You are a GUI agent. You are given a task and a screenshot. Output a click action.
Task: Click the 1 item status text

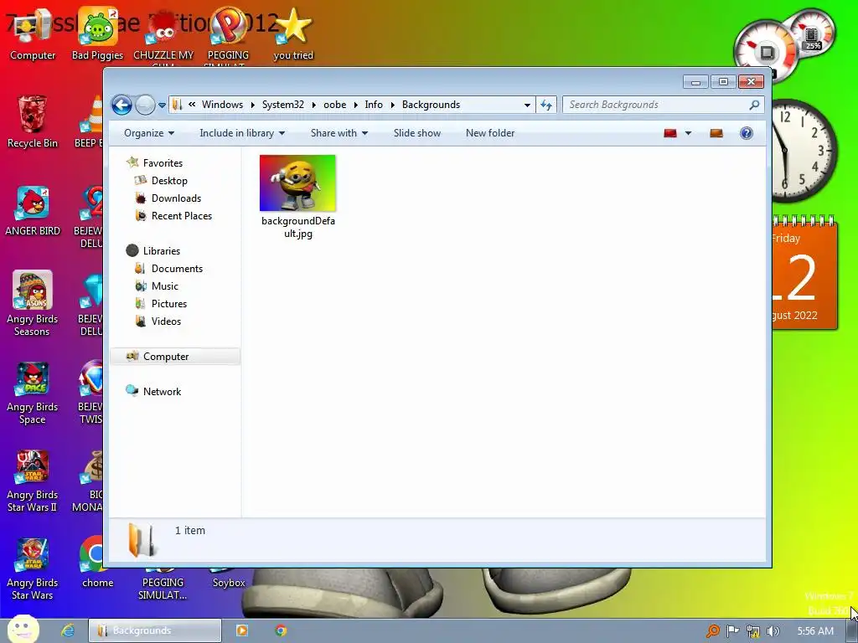coord(190,530)
